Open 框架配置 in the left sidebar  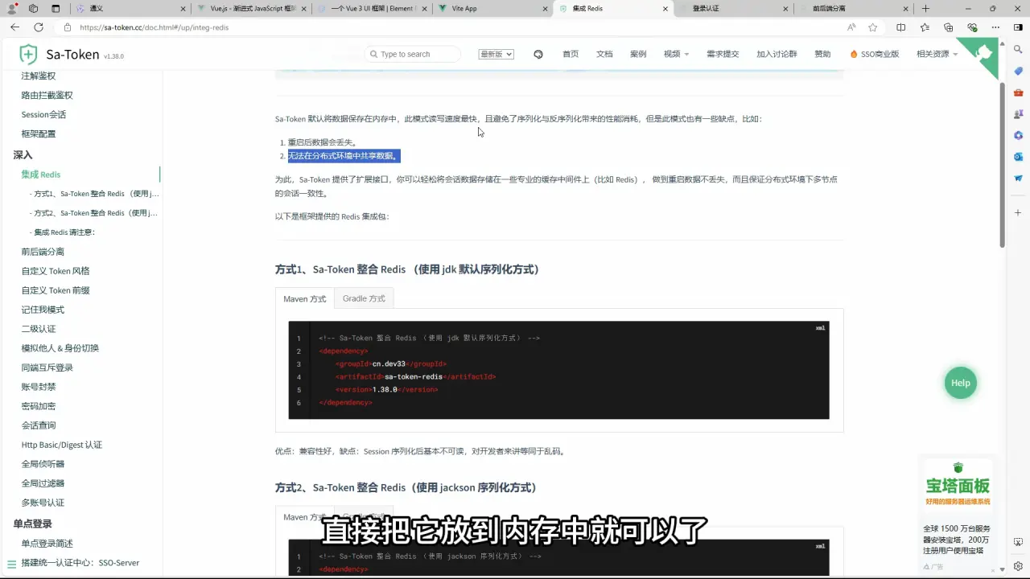[x=39, y=133]
